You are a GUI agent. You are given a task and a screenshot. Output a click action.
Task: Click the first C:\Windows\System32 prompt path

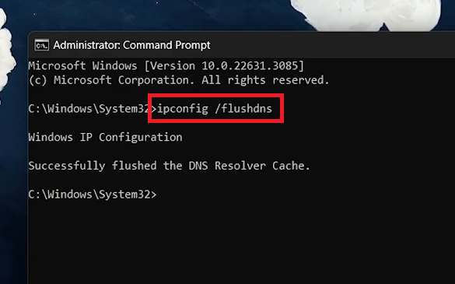coord(89,109)
